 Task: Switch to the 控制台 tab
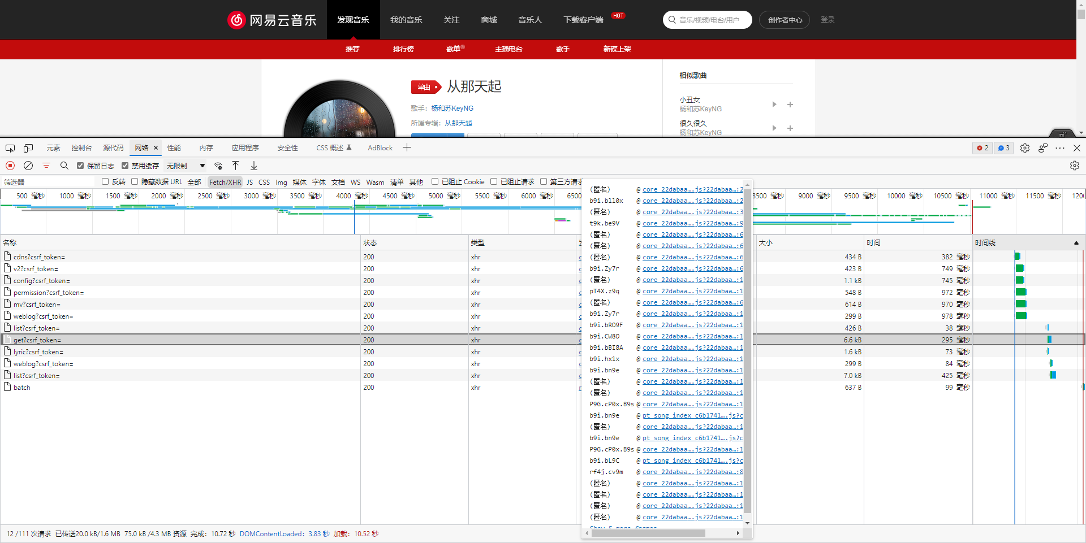pos(81,148)
